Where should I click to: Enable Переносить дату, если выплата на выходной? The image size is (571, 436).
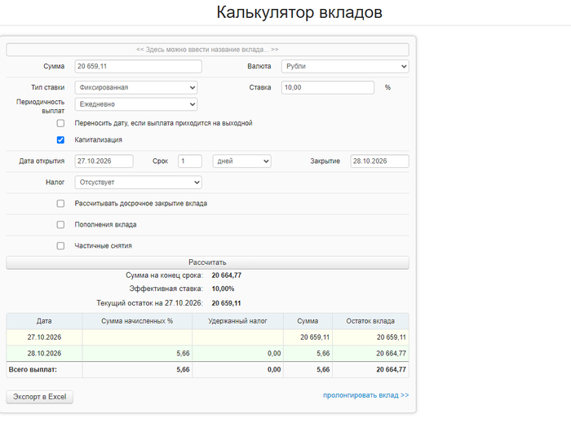pos(60,123)
